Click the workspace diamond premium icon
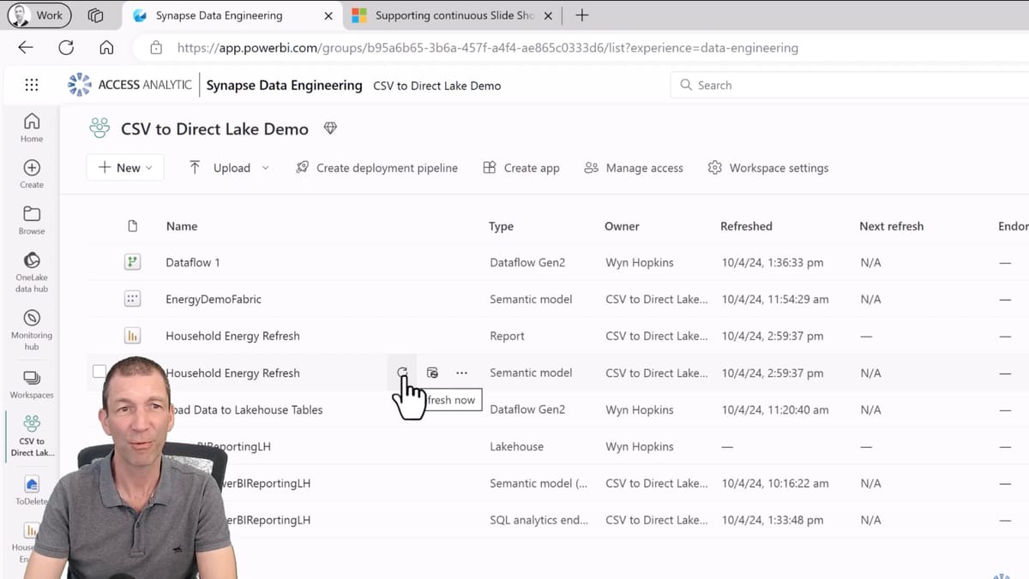This screenshot has width=1029, height=579. point(330,128)
